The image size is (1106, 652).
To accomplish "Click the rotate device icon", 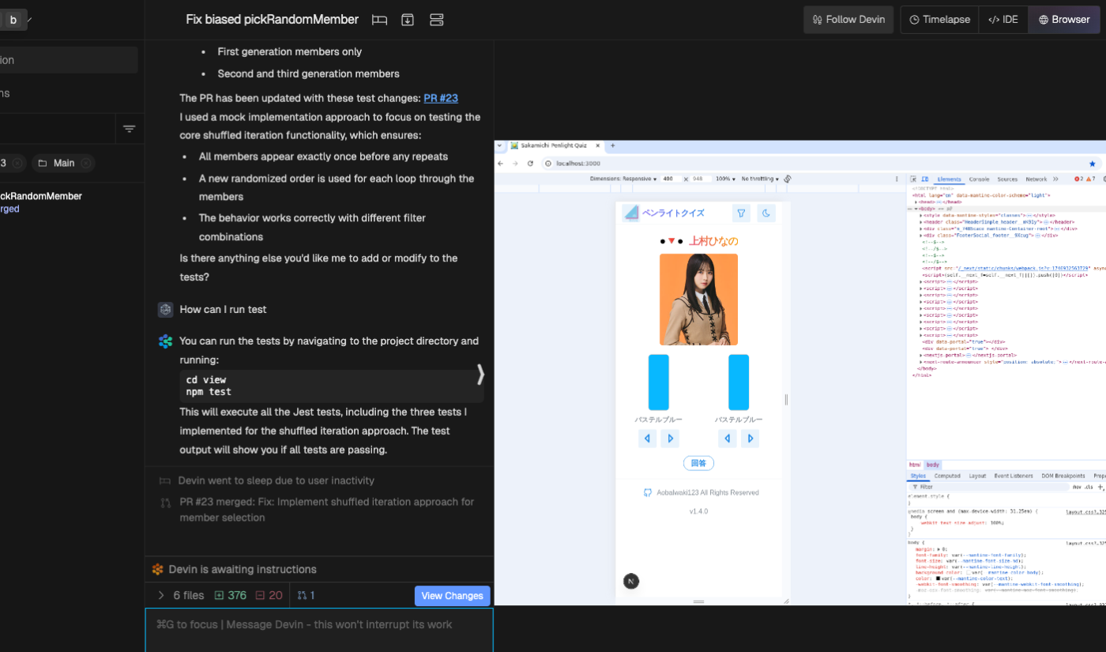I will [x=788, y=179].
